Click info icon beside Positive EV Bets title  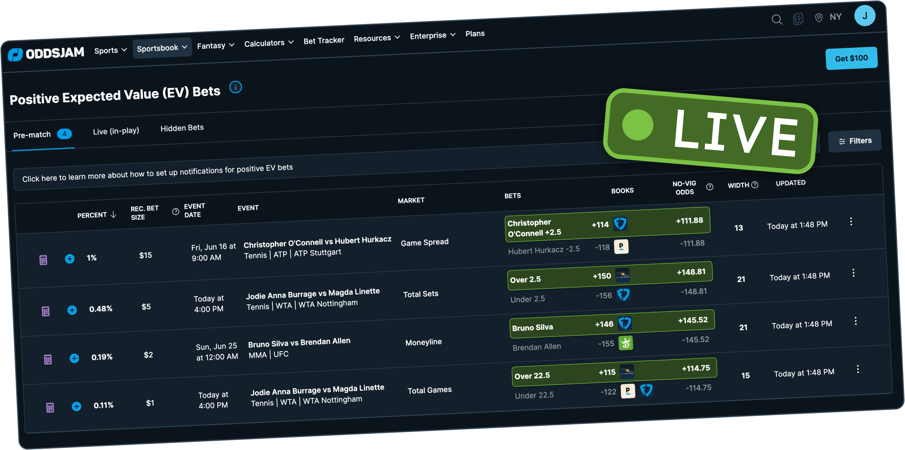coord(235,87)
